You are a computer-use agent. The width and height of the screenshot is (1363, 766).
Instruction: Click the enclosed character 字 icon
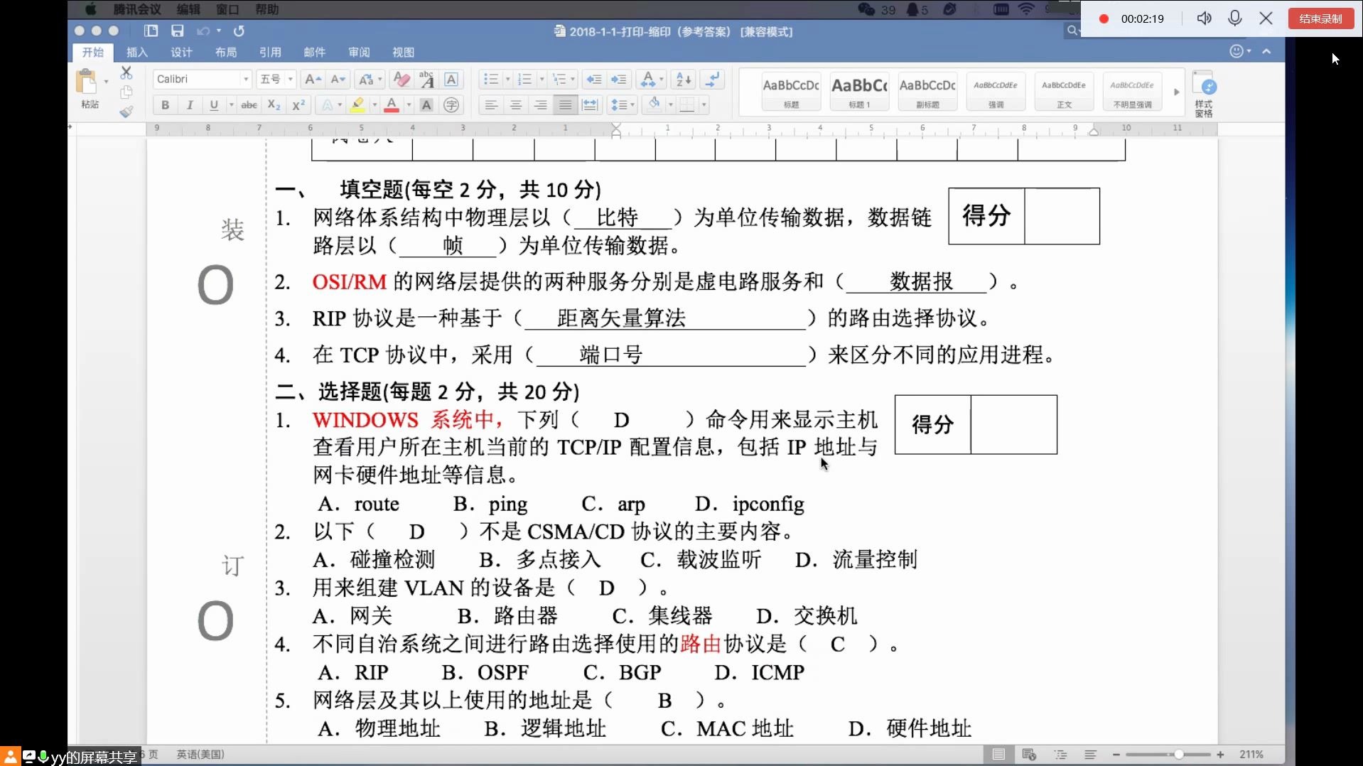(x=451, y=105)
